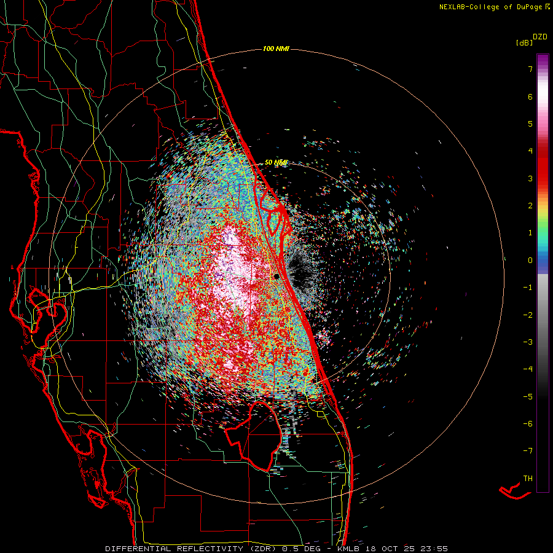
Task: Click the -5 value on color scale
Action: click(x=528, y=397)
